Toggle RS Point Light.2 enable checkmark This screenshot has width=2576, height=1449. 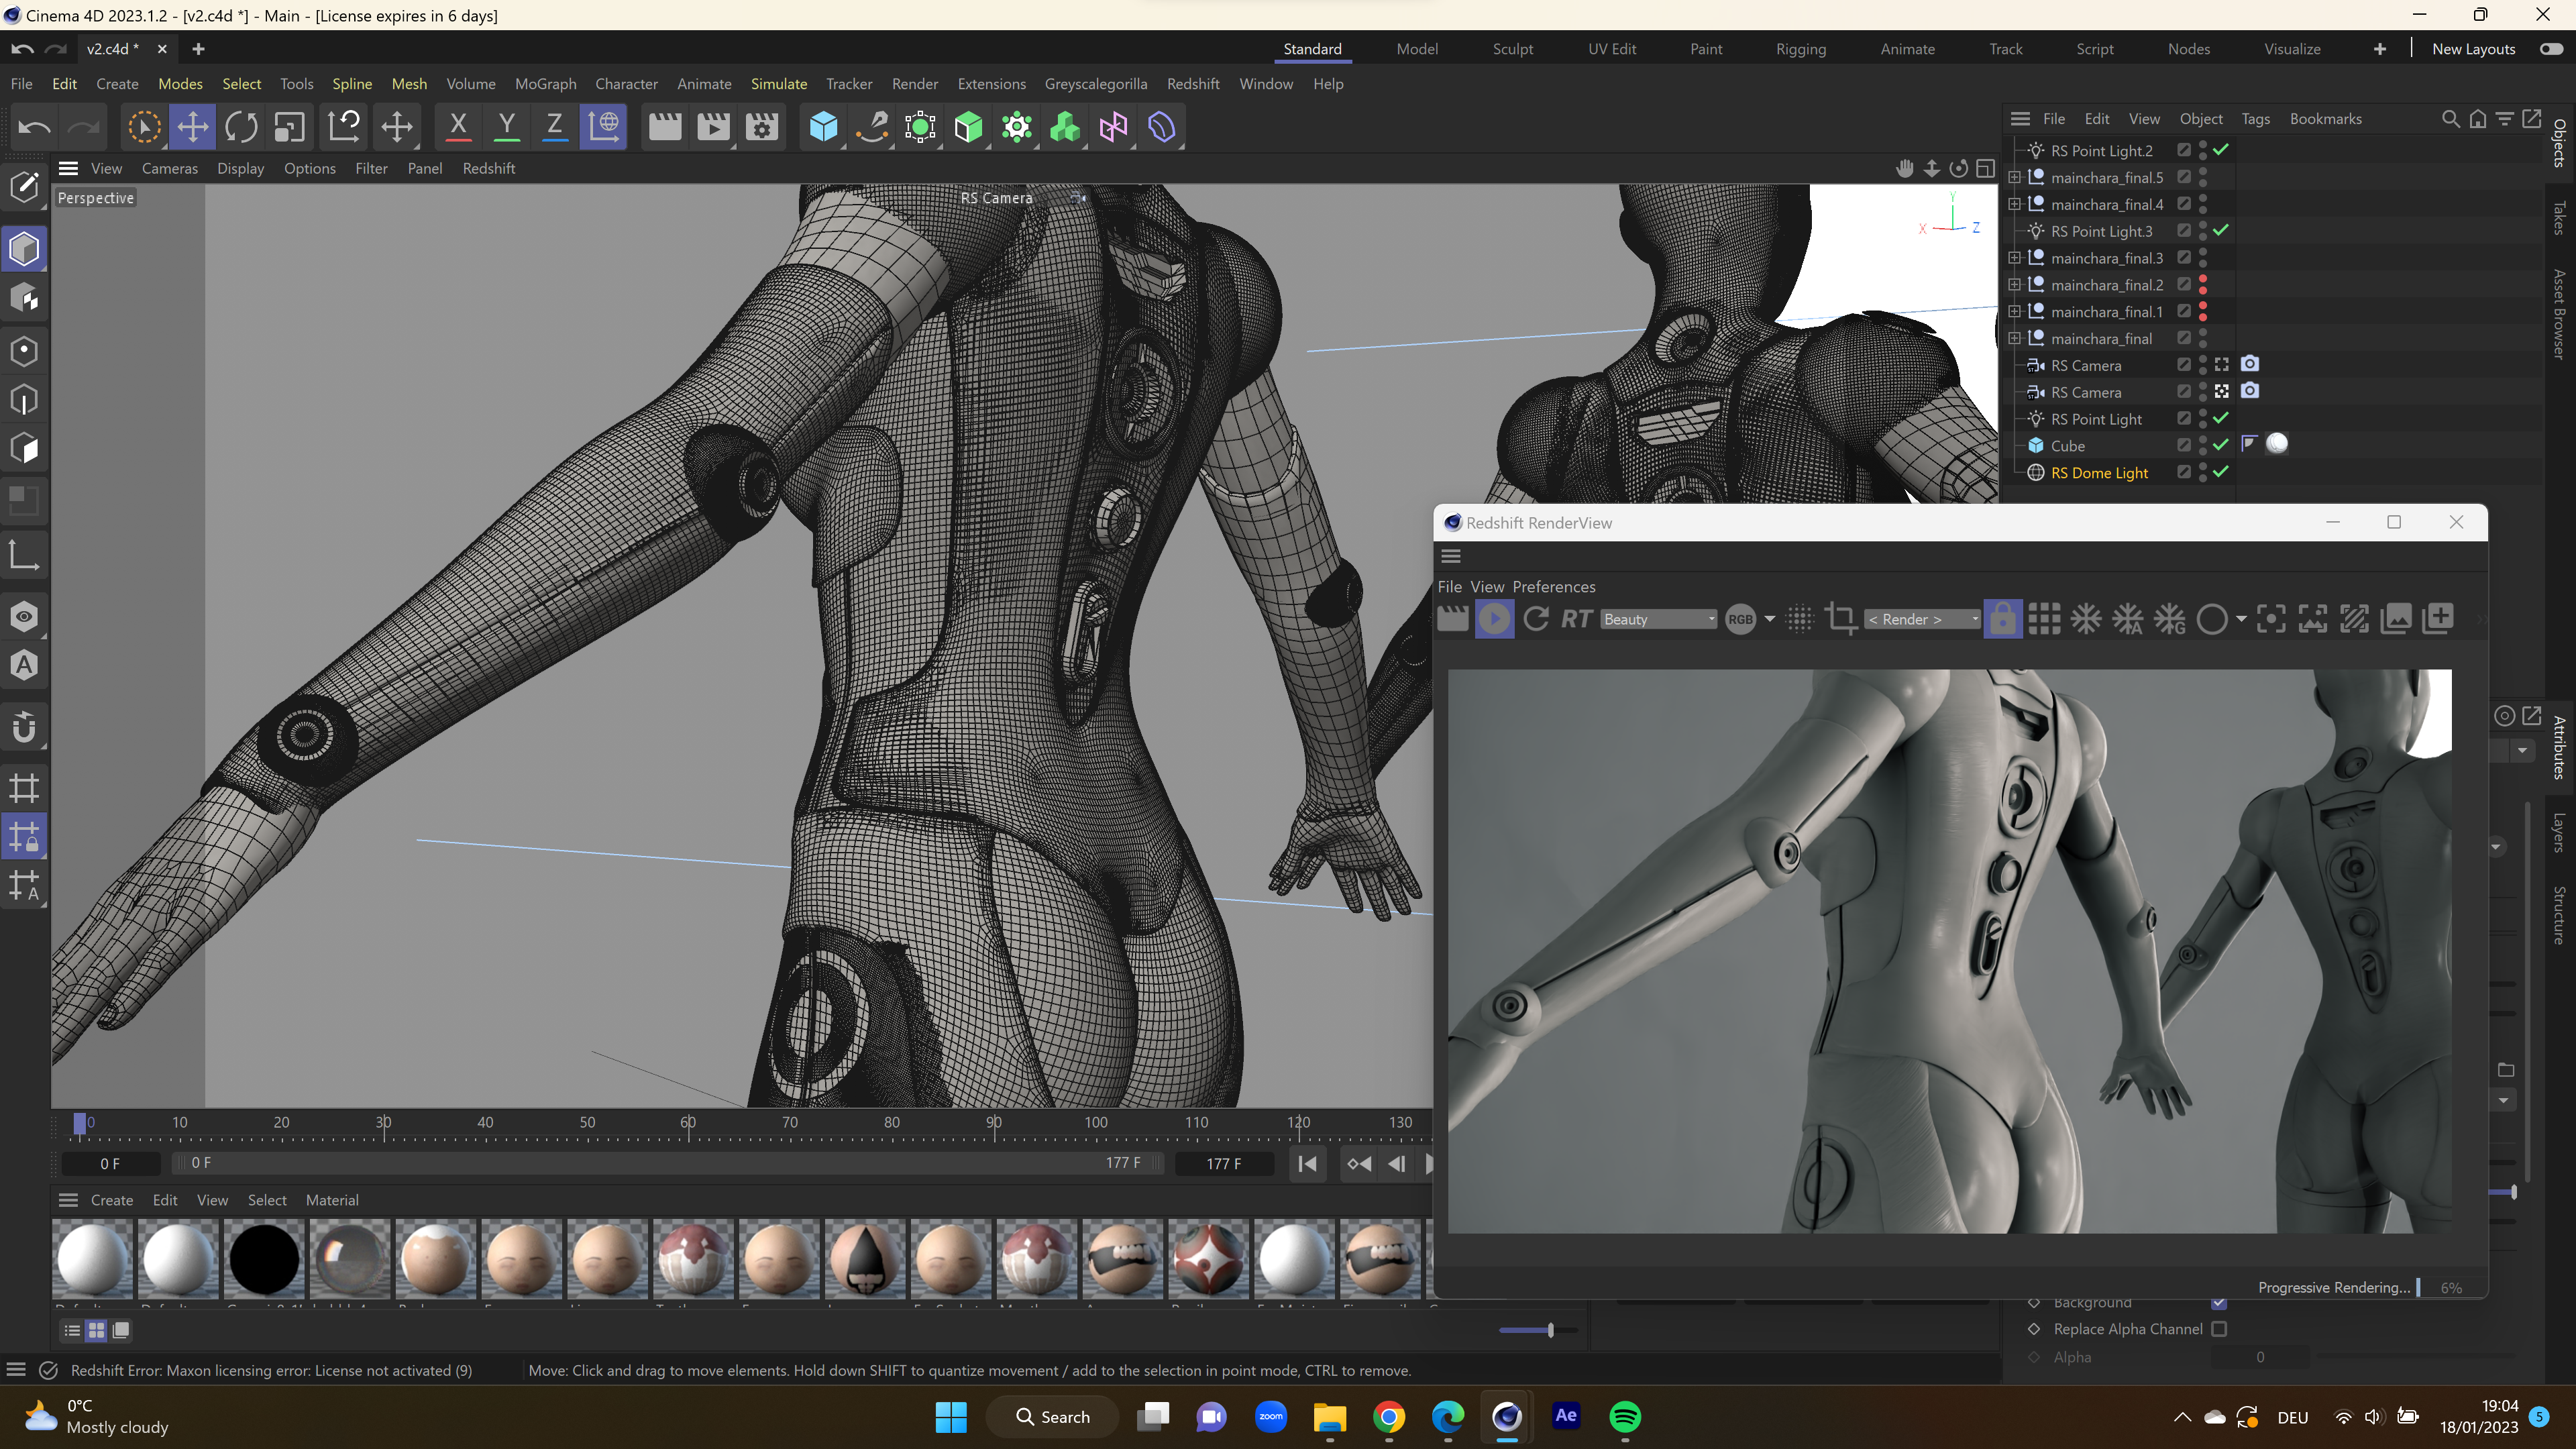(2221, 150)
